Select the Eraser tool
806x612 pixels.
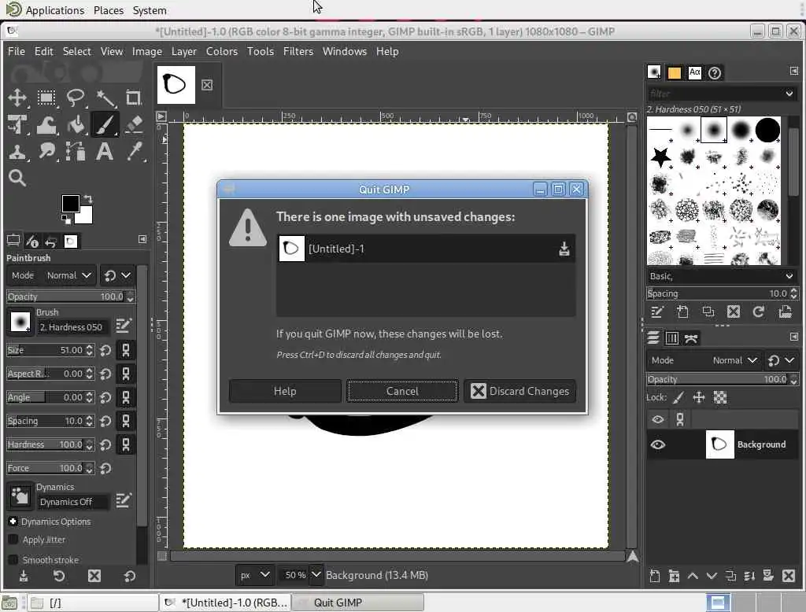pyautogui.click(x=134, y=124)
